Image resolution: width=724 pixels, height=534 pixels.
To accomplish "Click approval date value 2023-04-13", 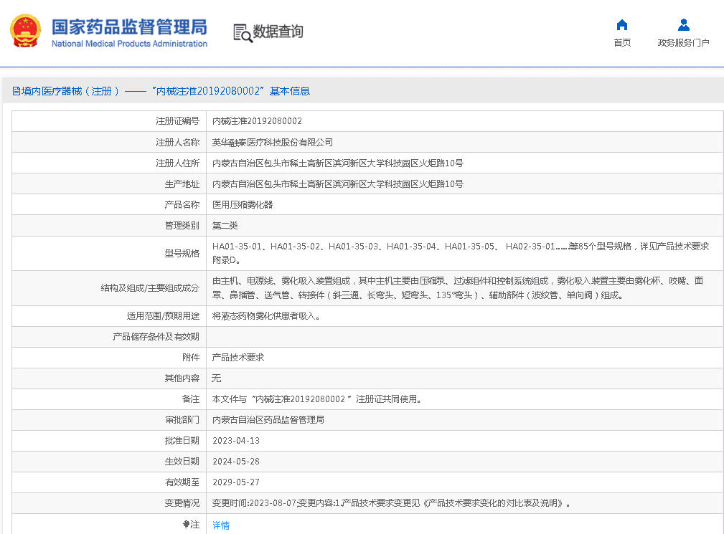I will click(x=236, y=441).
